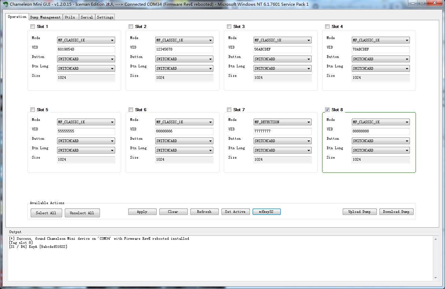Click the Download Dump button

(x=396, y=212)
